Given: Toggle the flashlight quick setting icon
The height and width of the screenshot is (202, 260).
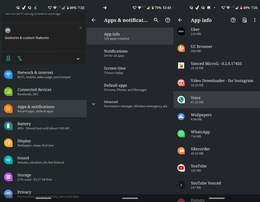Looking at the screenshot, I should [20, 58].
